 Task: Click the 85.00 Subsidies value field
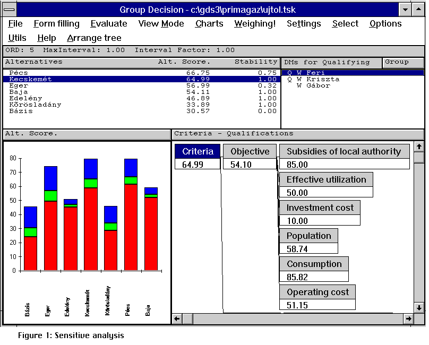click(345, 165)
